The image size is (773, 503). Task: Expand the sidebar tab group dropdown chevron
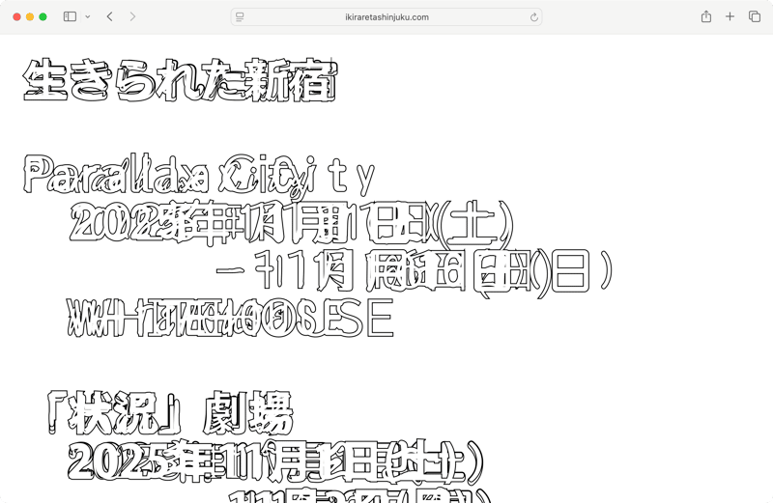(88, 16)
